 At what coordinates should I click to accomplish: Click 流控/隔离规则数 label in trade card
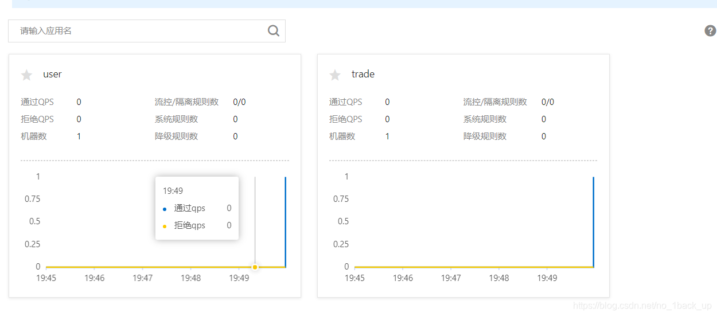click(x=495, y=102)
